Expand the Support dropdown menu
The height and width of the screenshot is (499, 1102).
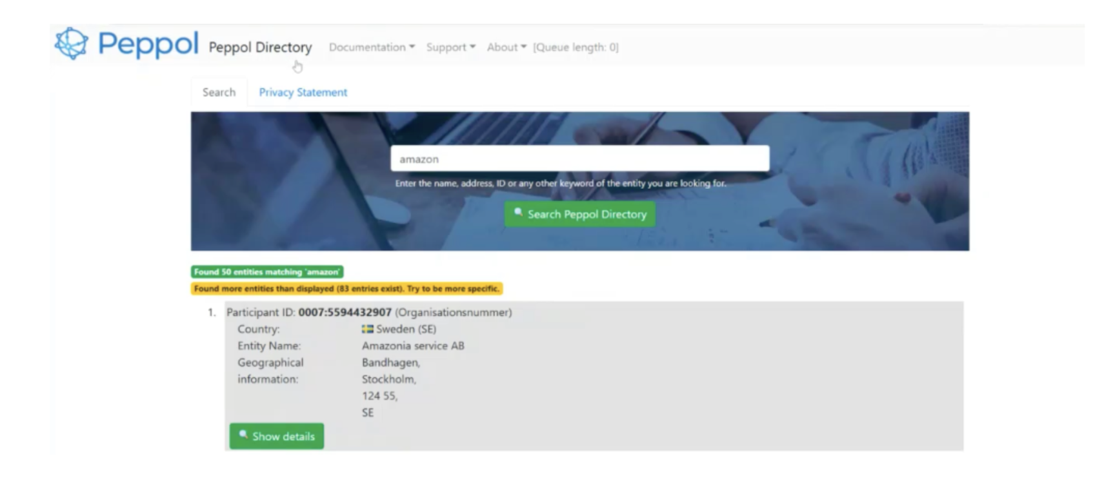[450, 47]
